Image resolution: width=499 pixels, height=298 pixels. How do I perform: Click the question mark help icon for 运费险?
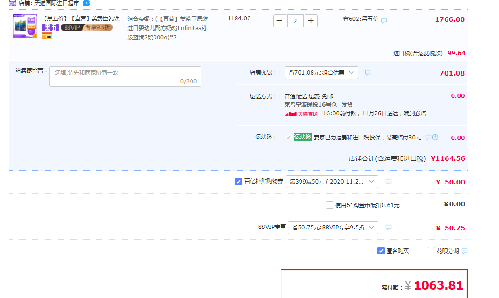click(x=435, y=137)
